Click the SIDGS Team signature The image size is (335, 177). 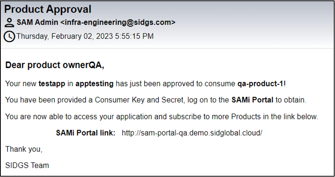coord(27,165)
